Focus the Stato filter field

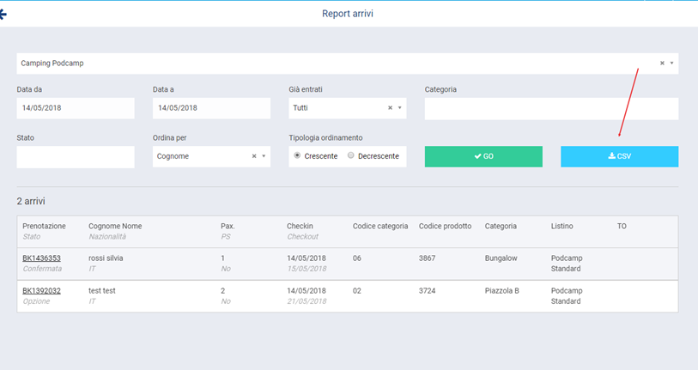tap(76, 156)
